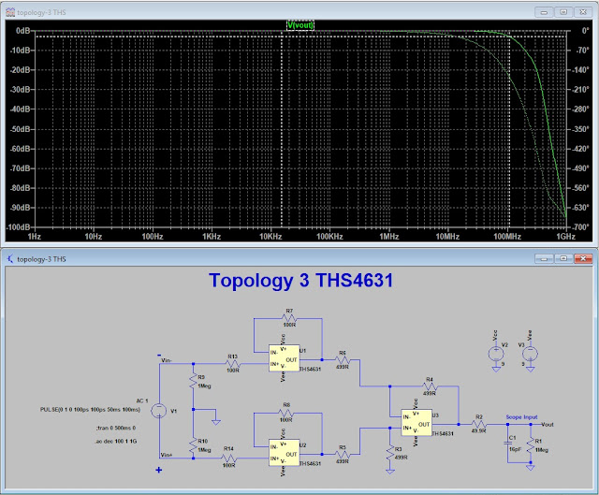
Task: Click resistor R5 499R symbol
Action: pyautogui.click(x=343, y=455)
